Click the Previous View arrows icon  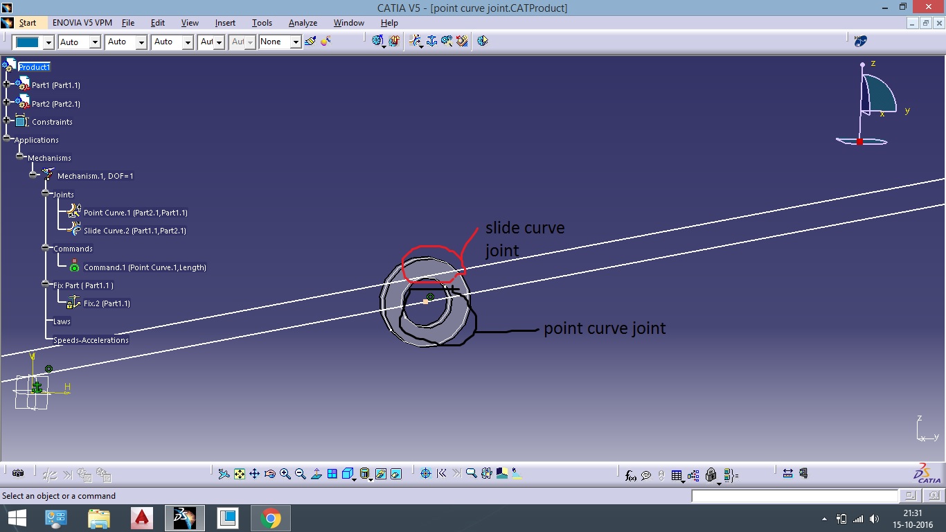coord(442,474)
